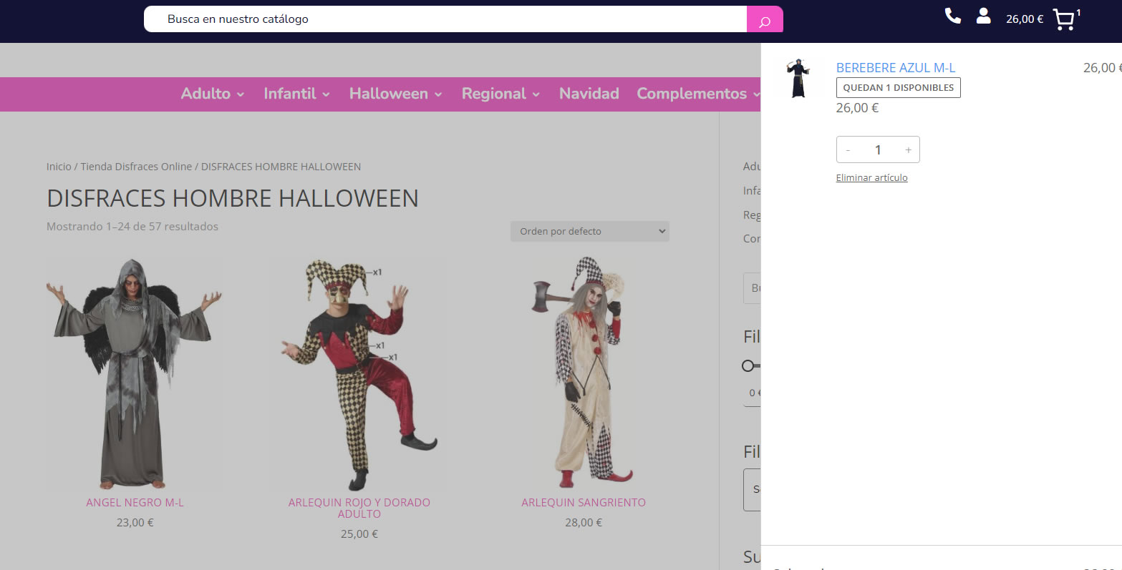Image resolution: width=1122 pixels, height=570 pixels.
Task: Open the Navidad menu item
Action: 589,94
